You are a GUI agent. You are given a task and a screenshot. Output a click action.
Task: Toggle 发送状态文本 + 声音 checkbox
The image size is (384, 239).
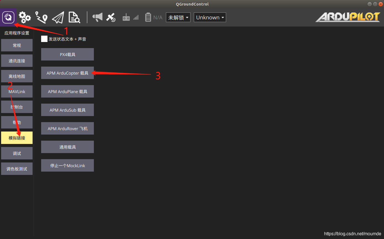(x=44, y=39)
